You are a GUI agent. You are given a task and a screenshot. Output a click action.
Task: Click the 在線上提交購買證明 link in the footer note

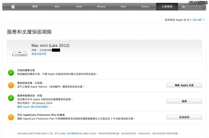[x=70, y=133]
